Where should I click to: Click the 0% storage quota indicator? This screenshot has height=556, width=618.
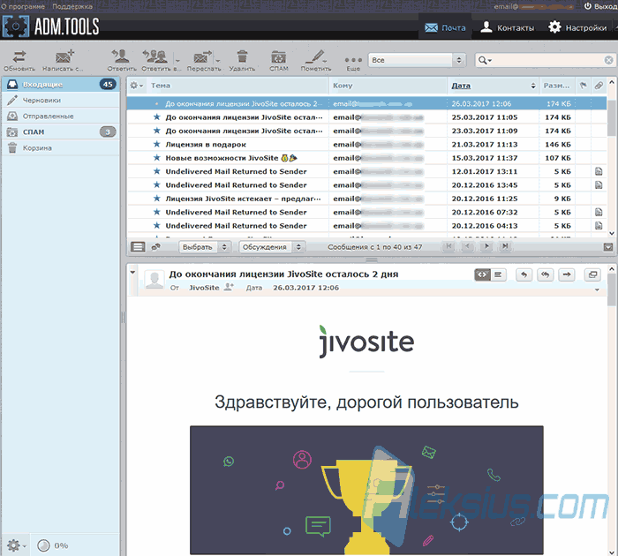coord(52,545)
